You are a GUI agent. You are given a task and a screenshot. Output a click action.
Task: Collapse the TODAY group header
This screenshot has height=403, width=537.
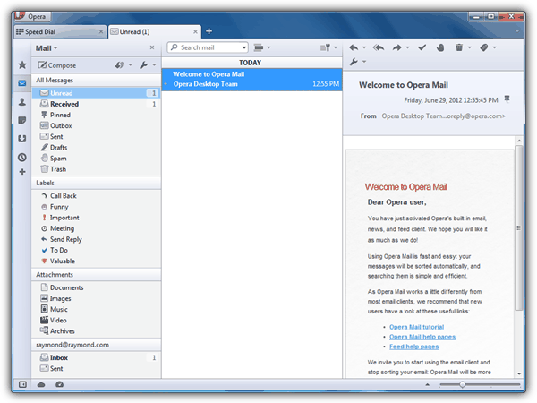click(251, 63)
